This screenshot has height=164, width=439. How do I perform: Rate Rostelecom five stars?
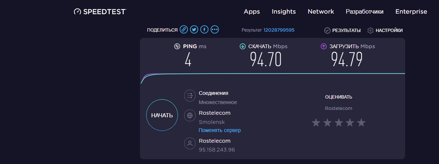(361, 122)
